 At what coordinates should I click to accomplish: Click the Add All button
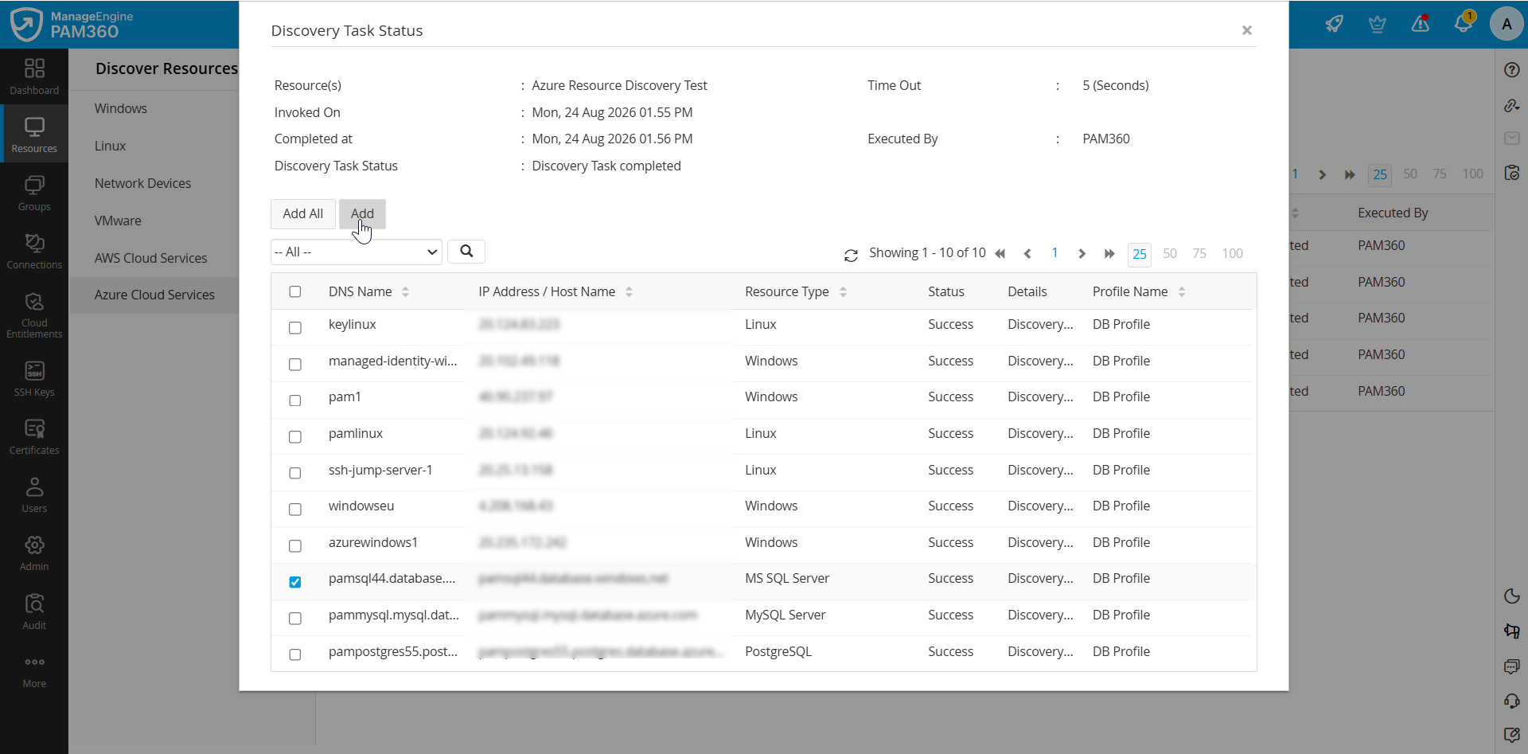(303, 213)
